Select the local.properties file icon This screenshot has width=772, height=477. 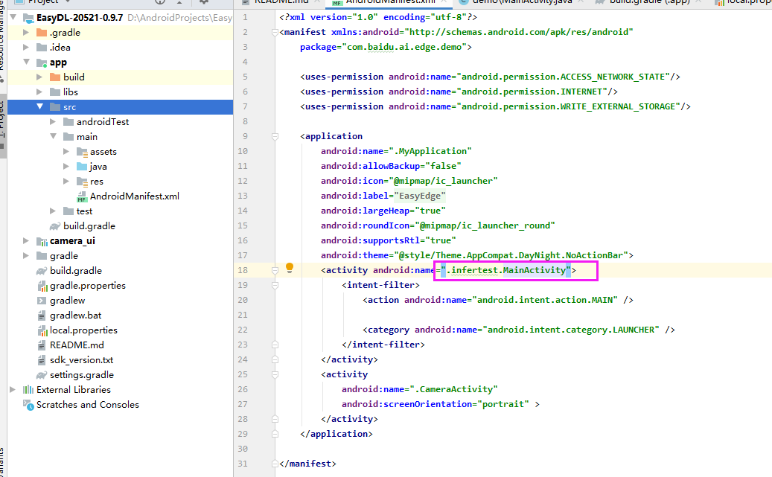(x=42, y=330)
